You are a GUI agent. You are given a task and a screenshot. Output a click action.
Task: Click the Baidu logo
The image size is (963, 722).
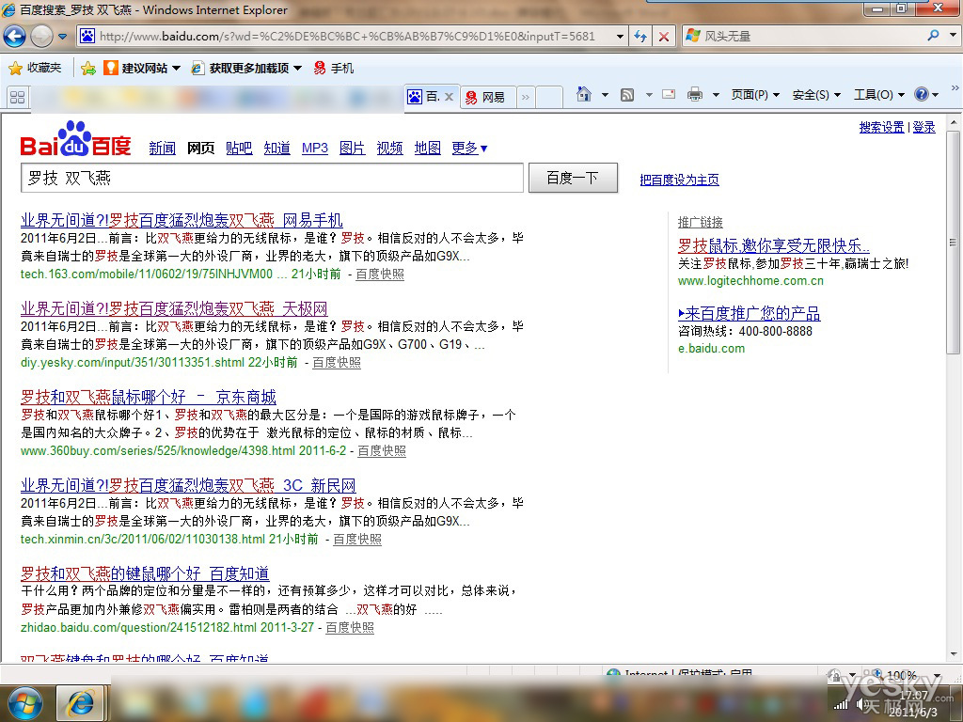pos(75,139)
